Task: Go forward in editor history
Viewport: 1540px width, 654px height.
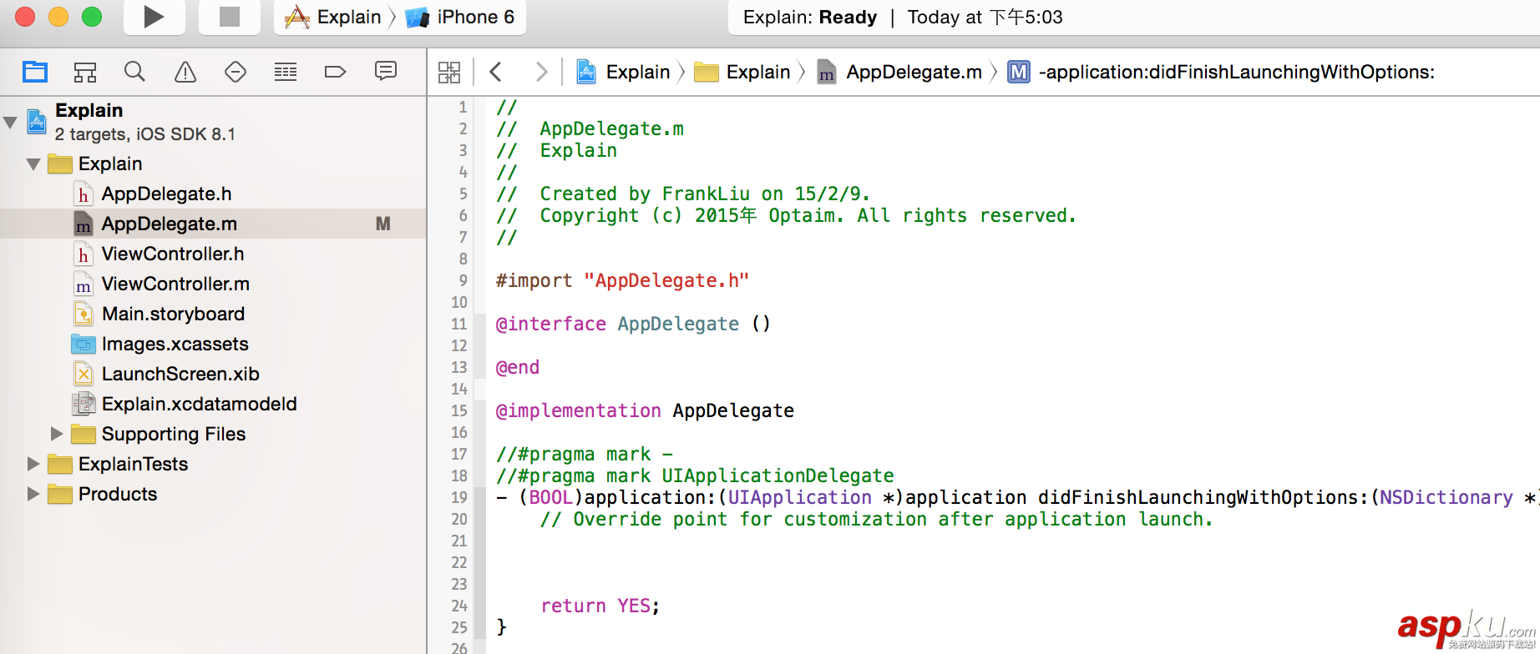Action: (541, 73)
